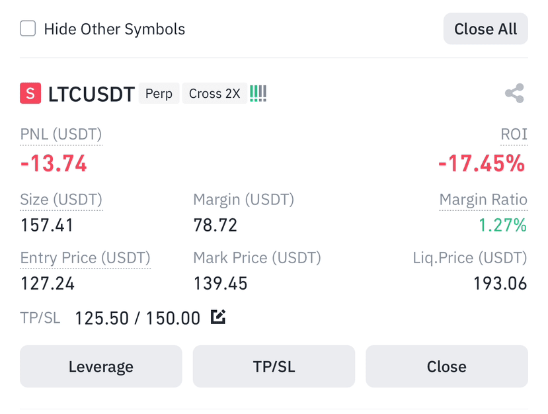Screen dimensions: 548x414
Task: Click the Perp contract tag
Action: [x=159, y=93]
